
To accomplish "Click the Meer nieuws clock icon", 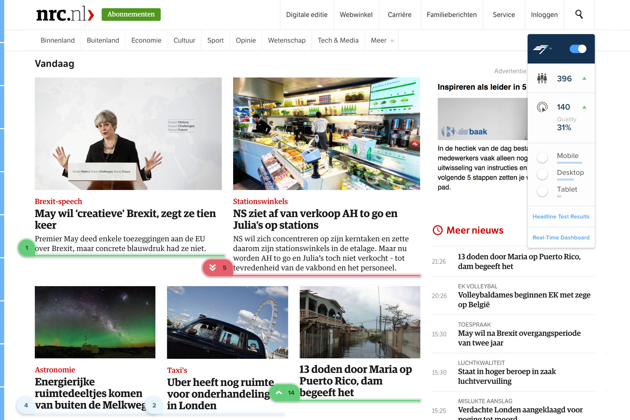I will click(437, 230).
